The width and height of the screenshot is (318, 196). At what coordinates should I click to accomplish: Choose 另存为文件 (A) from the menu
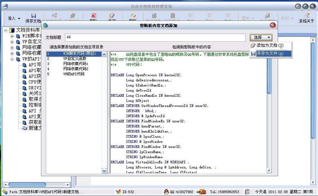[271, 54]
